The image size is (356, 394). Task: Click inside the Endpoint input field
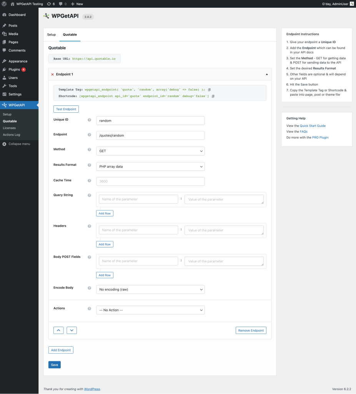[x=150, y=135]
